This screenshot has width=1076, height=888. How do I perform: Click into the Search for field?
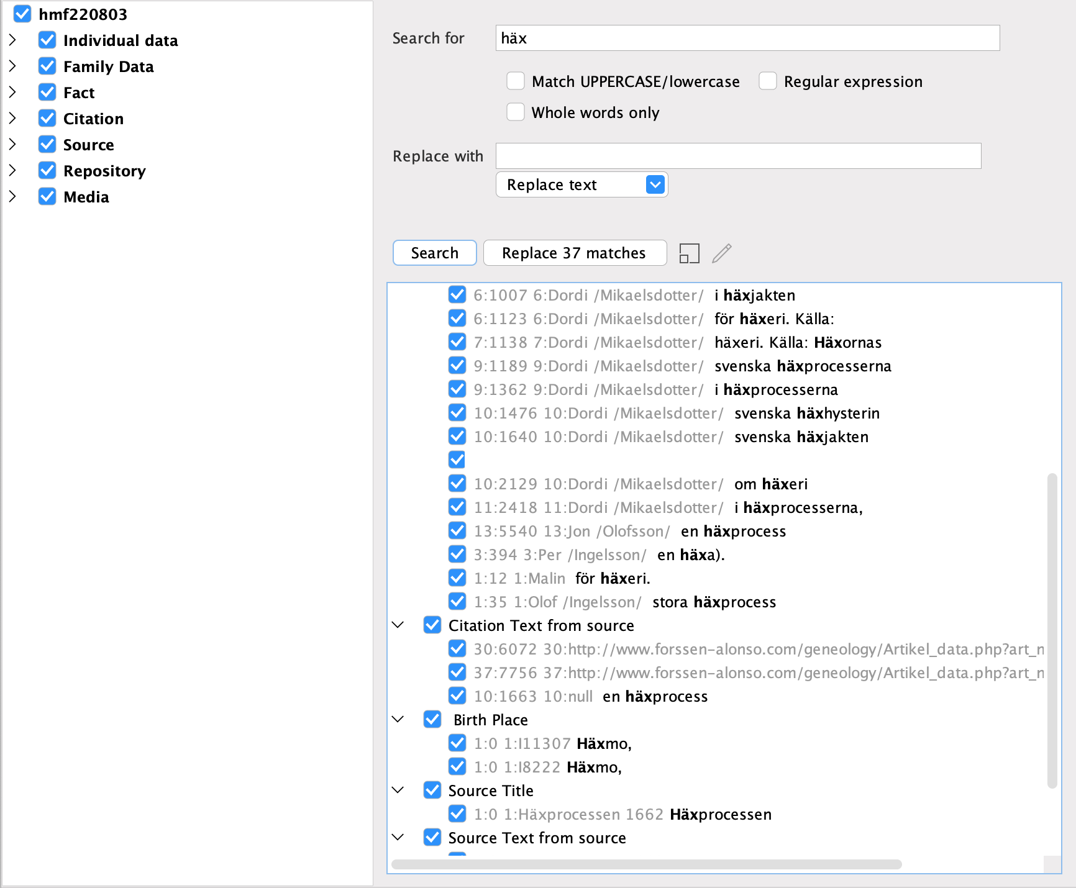coord(747,39)
